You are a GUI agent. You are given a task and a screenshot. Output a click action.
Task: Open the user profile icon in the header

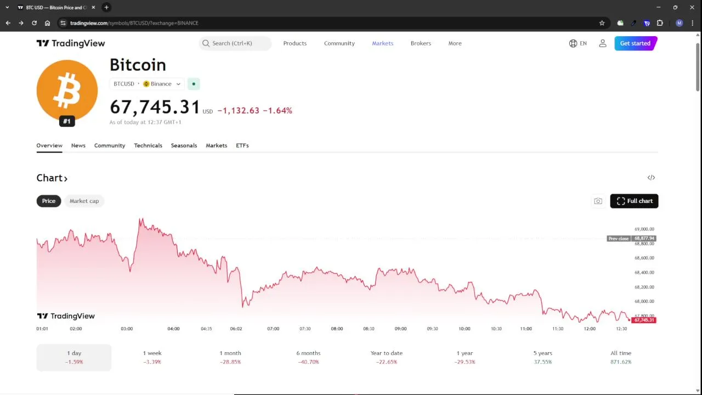click(603, 43)
